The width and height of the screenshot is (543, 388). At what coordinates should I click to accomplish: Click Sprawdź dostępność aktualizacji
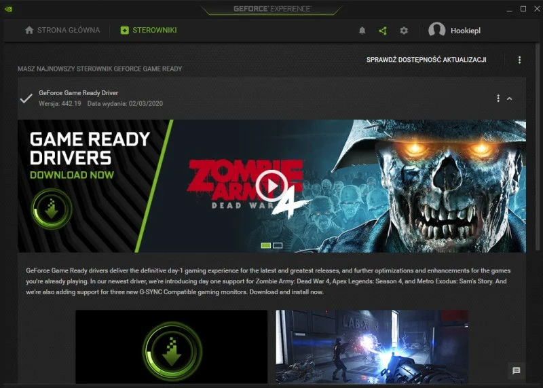[x=426, y=60]
